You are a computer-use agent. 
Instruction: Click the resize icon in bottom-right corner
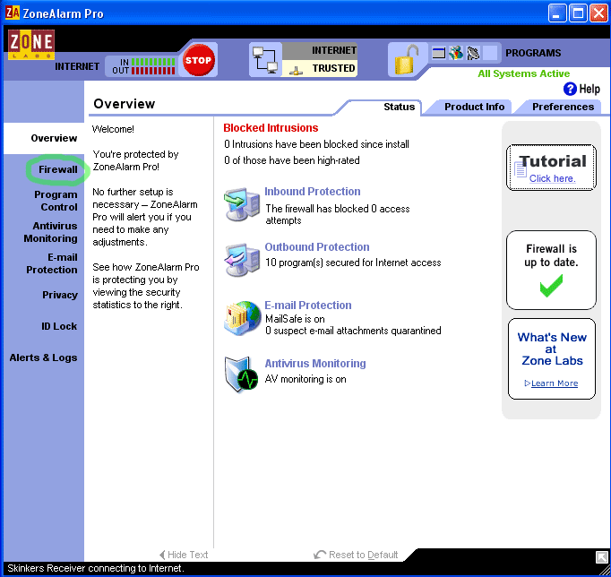click(602, 557)
